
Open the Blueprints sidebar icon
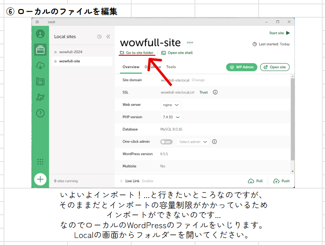click(x=40, y=82)
